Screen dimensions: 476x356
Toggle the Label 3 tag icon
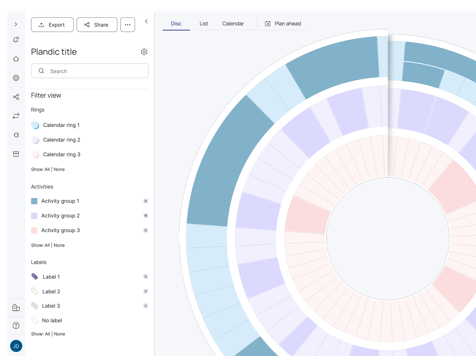[35, 306]
